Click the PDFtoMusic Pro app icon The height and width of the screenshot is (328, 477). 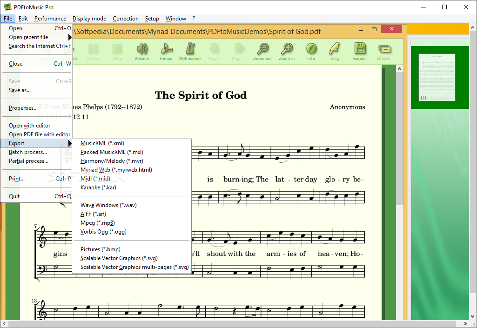tap(7, 7)
